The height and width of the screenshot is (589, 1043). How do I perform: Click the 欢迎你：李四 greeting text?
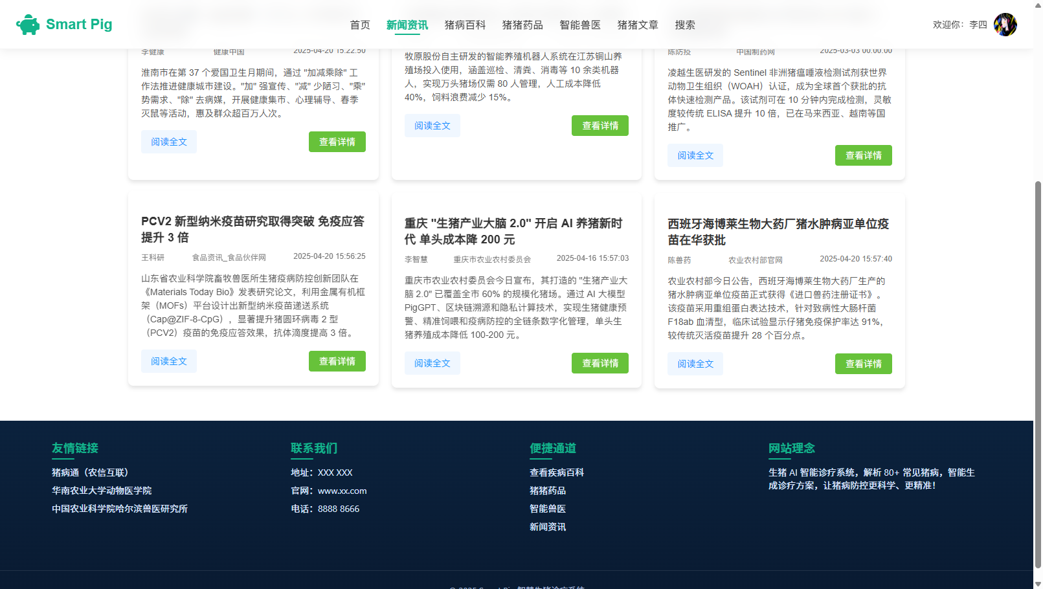(x=959, y=25)
